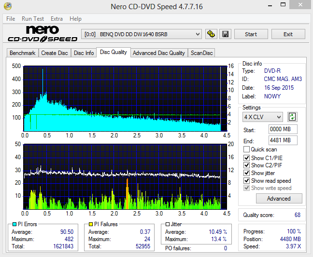The width and height of the screenshot is (313, 257).
Task: Open the BENQ DVD drive selection dropdown
Action: coord(142,34)
